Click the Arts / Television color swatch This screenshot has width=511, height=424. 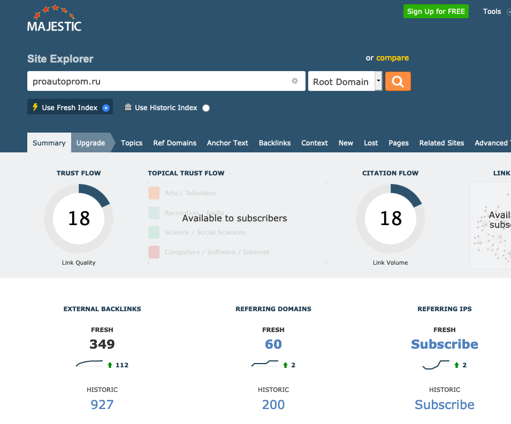pyautogui.click(x=154, y=193)
